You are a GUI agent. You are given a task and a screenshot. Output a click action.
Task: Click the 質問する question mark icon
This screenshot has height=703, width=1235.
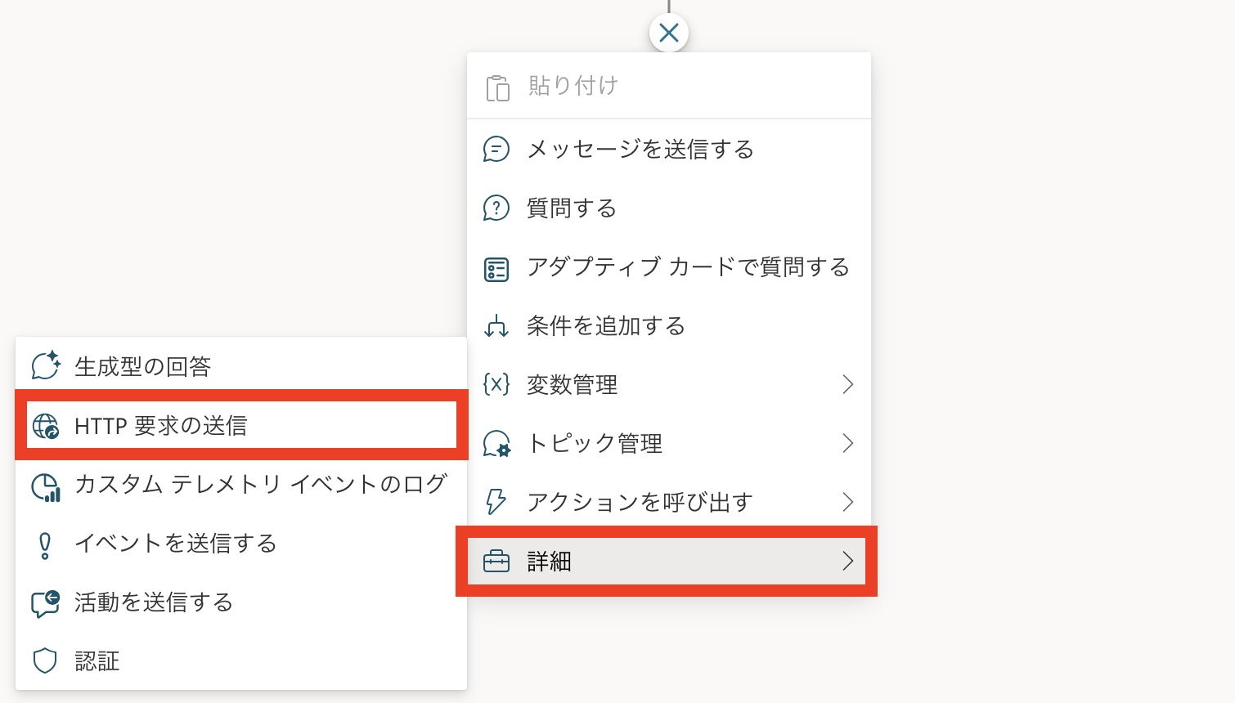coord(496,208)
